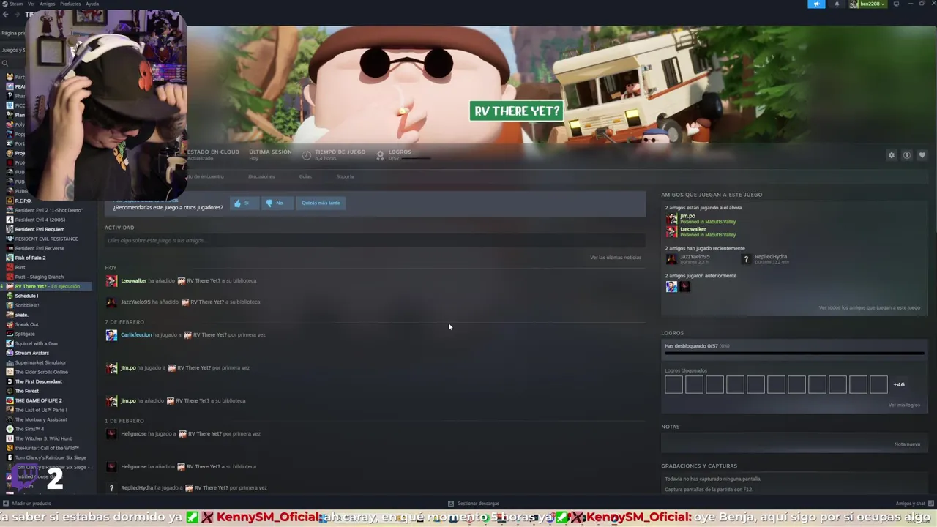Open the Ayuda menu
Screen dimensions: 937x527
coord(92,4)
